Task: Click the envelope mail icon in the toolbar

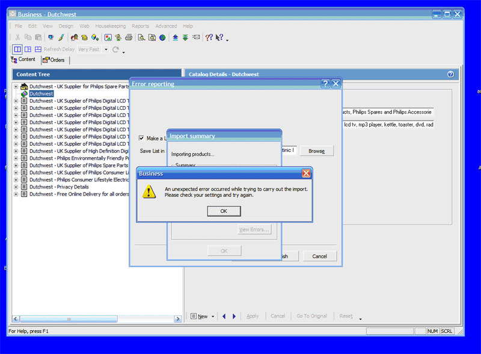Action: pyautogui.click(x=196, y=37)
